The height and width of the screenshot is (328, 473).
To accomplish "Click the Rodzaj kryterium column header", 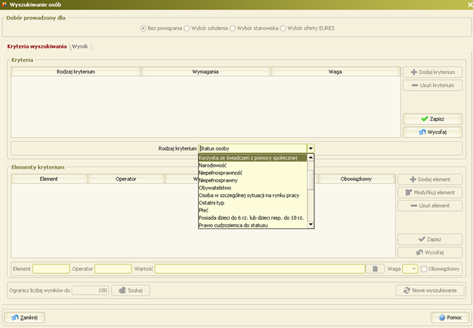I will [x=76, y=72].
